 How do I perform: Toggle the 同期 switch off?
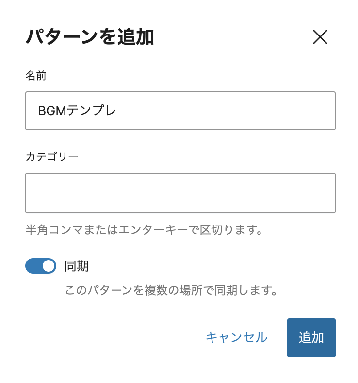coord(41,266)
